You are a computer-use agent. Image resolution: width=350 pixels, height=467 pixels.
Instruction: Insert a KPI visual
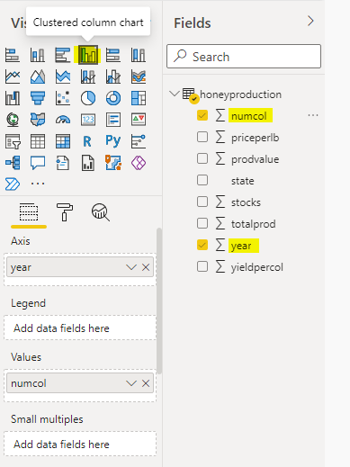click(x=139, y=120)
